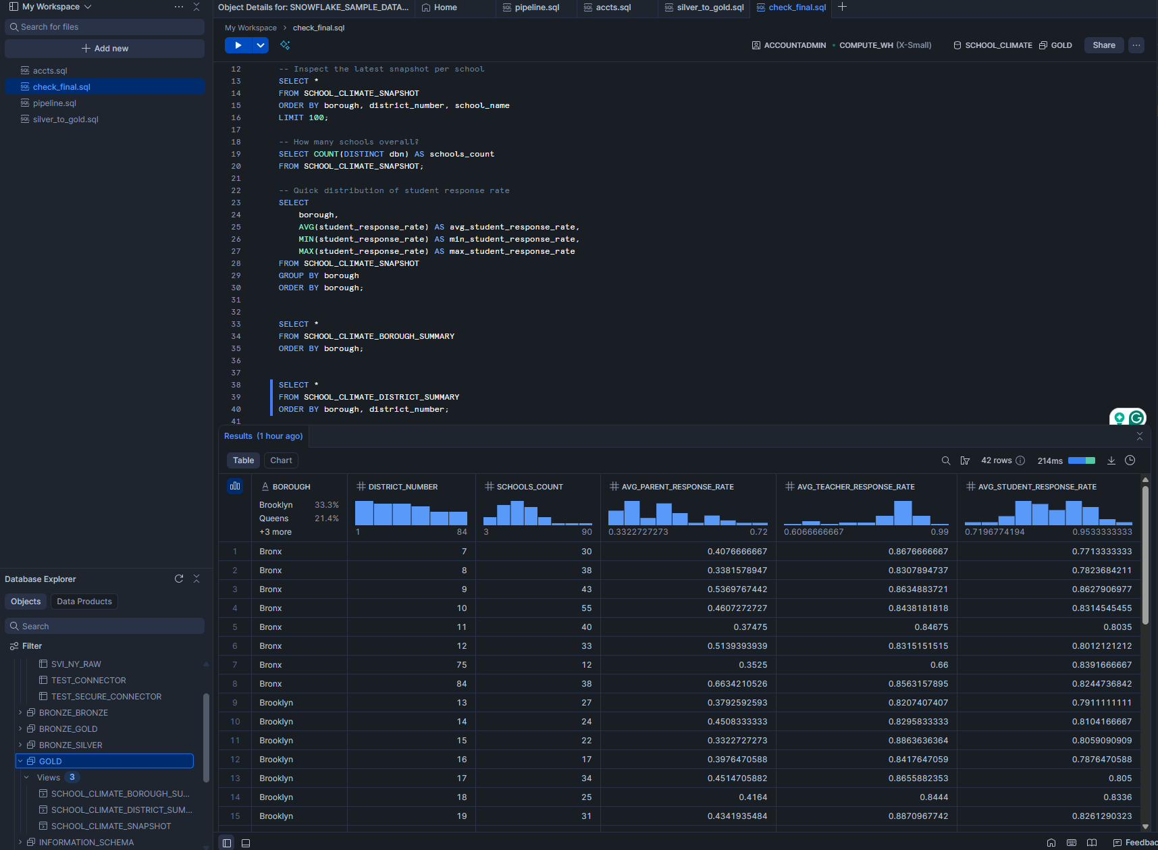
Task: Select the SCHOOL_CLIMATE_SNAPSHOT view
Action: pos(111,826)
